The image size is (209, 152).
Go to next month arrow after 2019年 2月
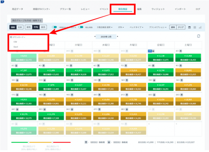click(117, 37)
